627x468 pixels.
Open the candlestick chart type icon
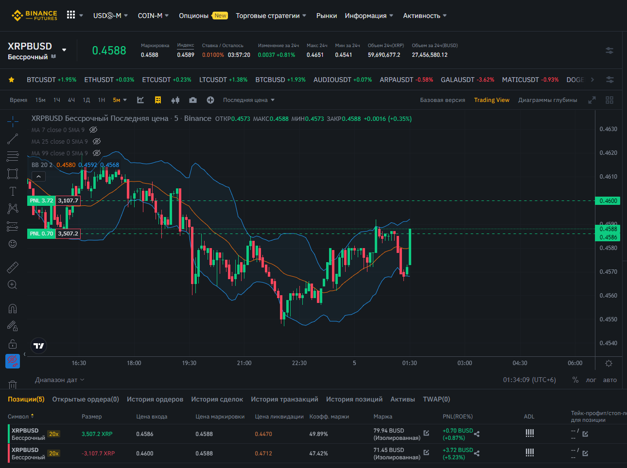tap(175, 100)
